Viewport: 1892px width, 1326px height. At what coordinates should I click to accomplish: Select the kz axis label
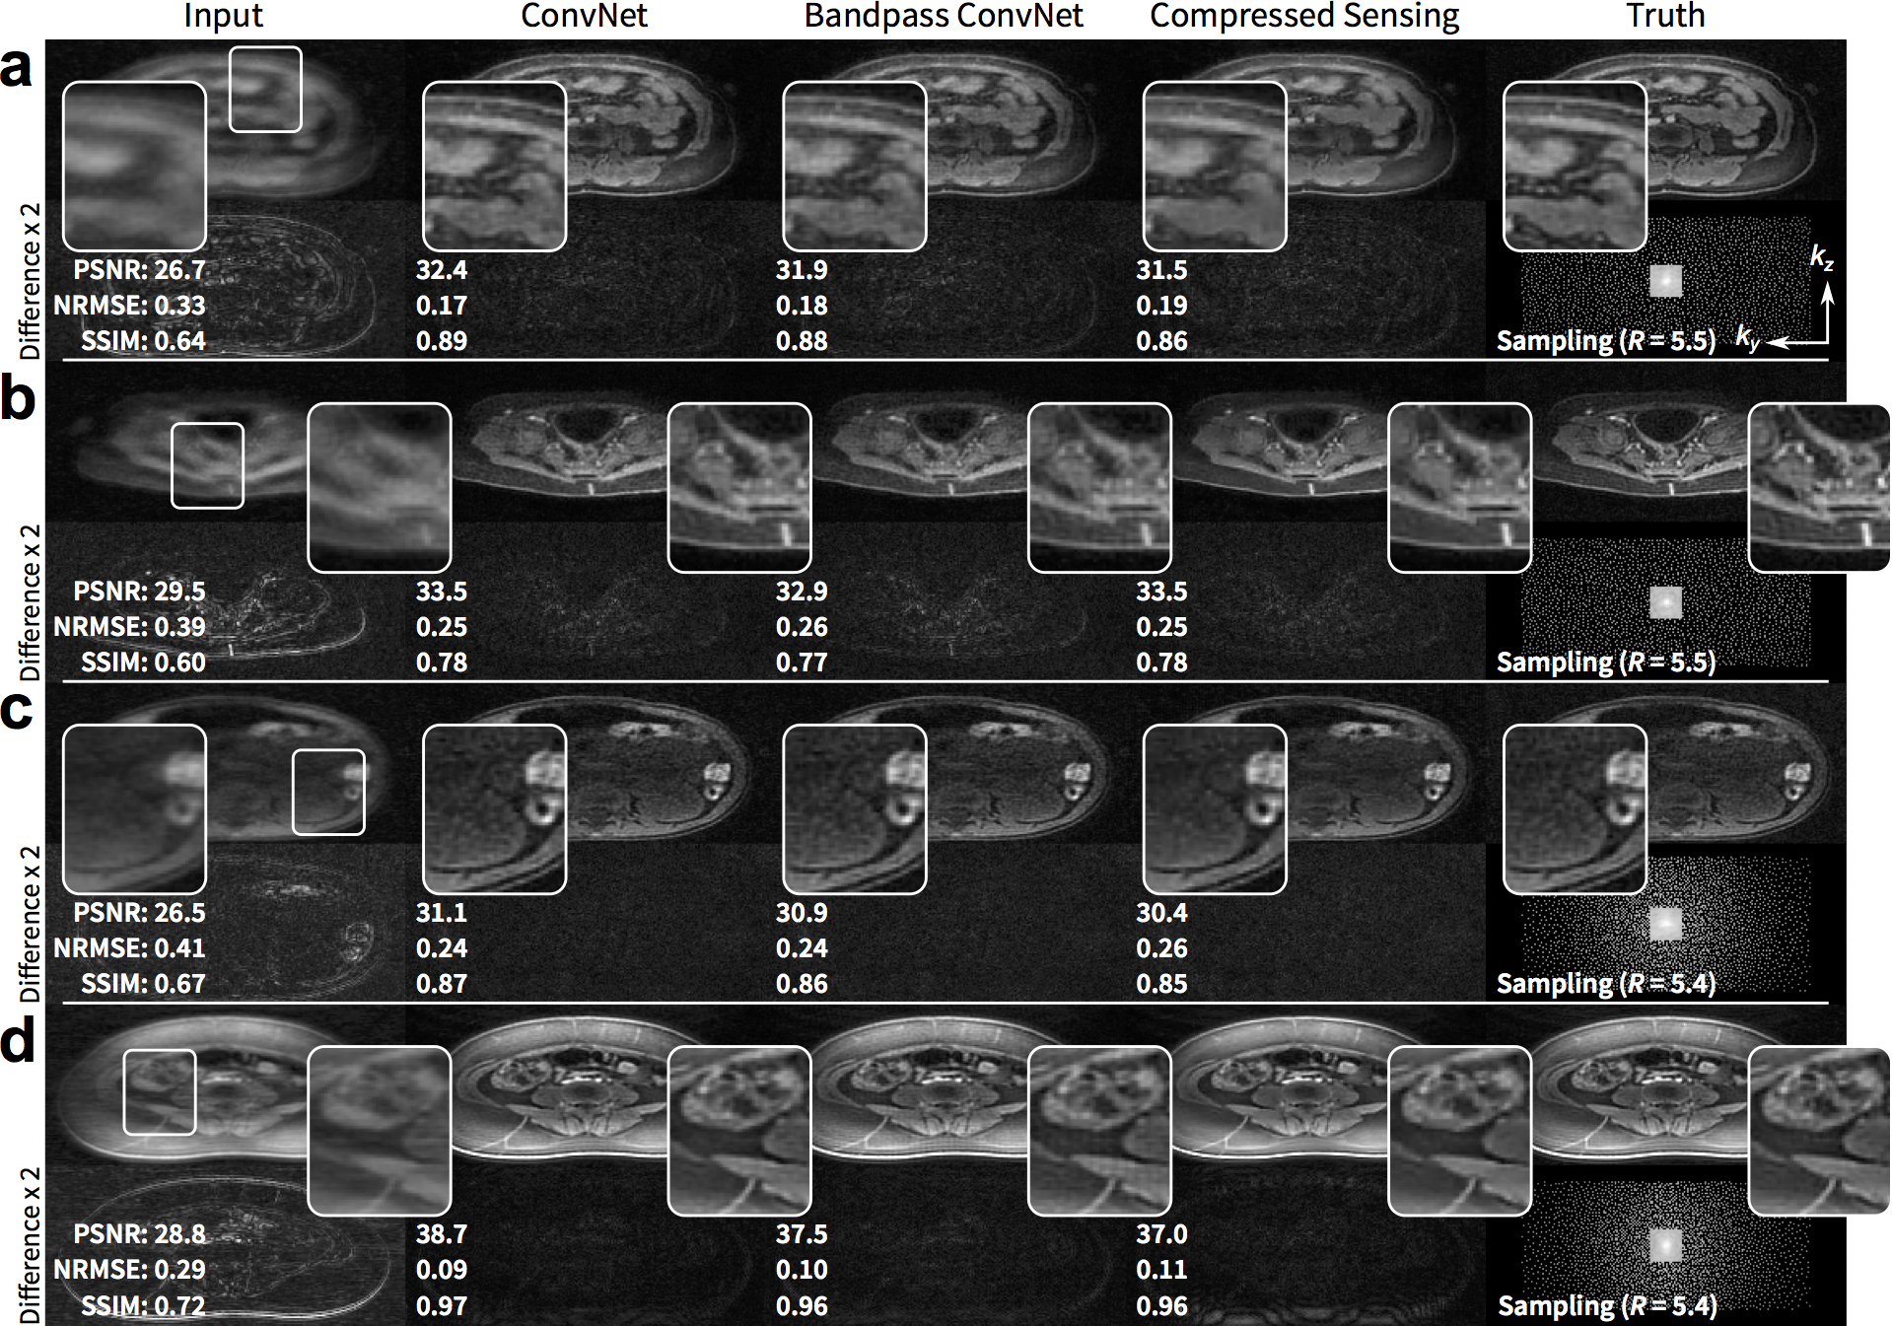coord(1821,258)
